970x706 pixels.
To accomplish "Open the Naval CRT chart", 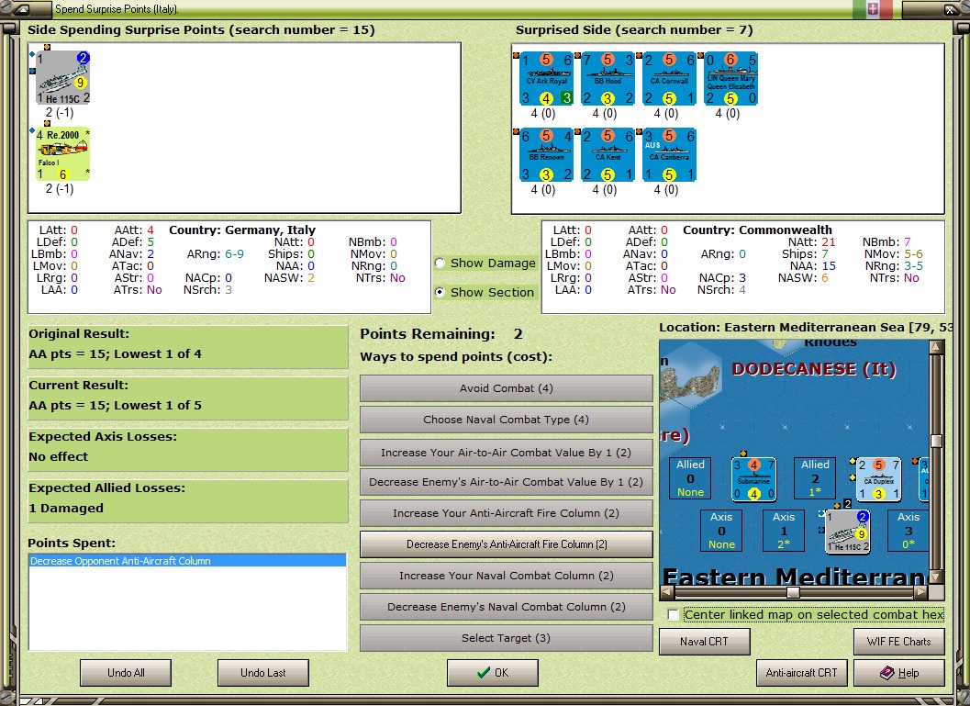I will pyautogui.click(x=704, y=642).
